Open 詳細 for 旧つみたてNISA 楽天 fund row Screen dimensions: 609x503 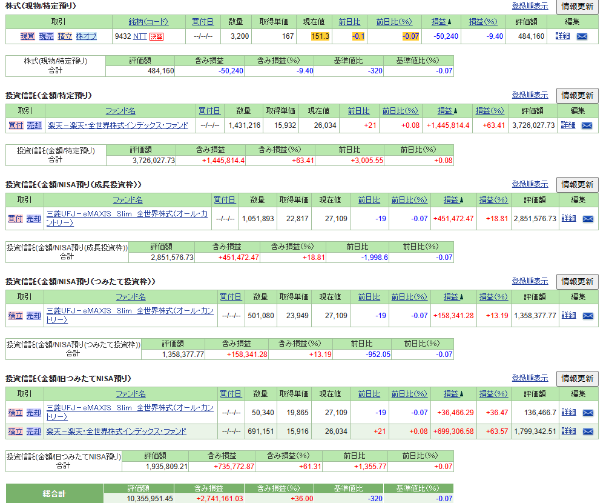(569, 431)
